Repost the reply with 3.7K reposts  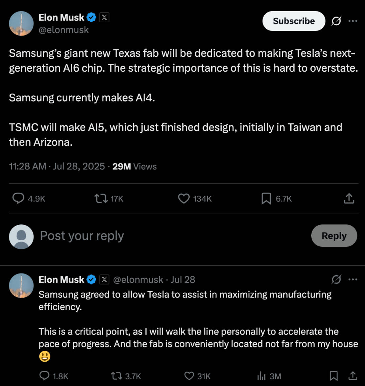tap(116, 376)
